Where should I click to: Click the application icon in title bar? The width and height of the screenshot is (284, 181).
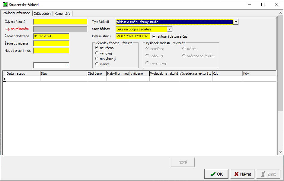click(x=5, y=5)
